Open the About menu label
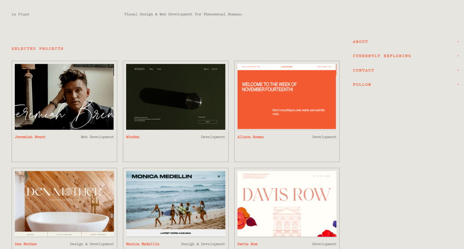Screen dimensions: 464x249 (x=360, y=41)
